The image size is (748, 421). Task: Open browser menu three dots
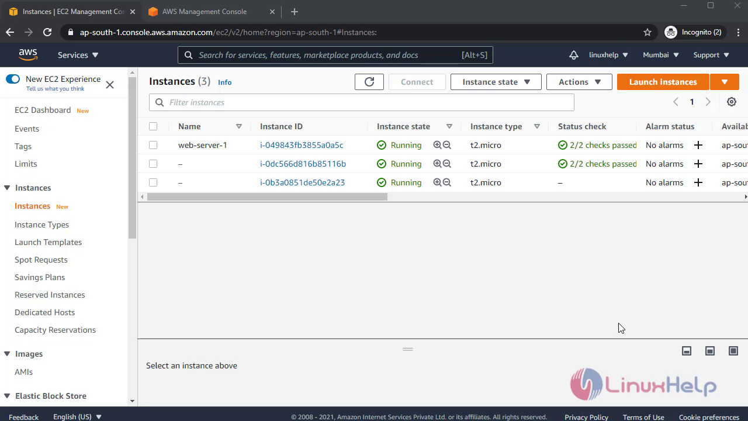[737, 32]
